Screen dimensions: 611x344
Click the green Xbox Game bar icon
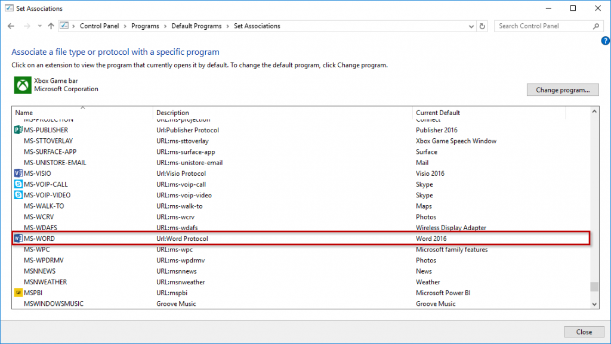click(23, 85)
